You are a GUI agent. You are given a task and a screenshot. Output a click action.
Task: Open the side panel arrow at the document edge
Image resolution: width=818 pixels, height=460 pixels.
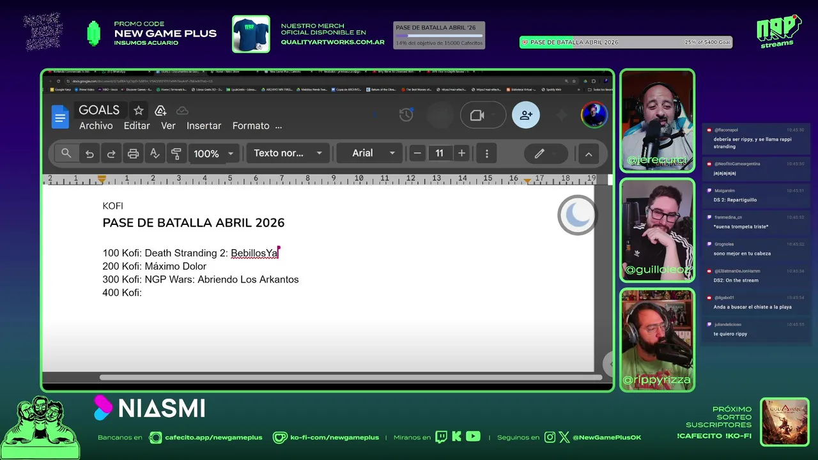610,364
